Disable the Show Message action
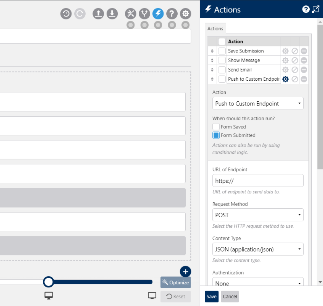The width and height of the screenshot is (323, 306). (x=295, y=60)
